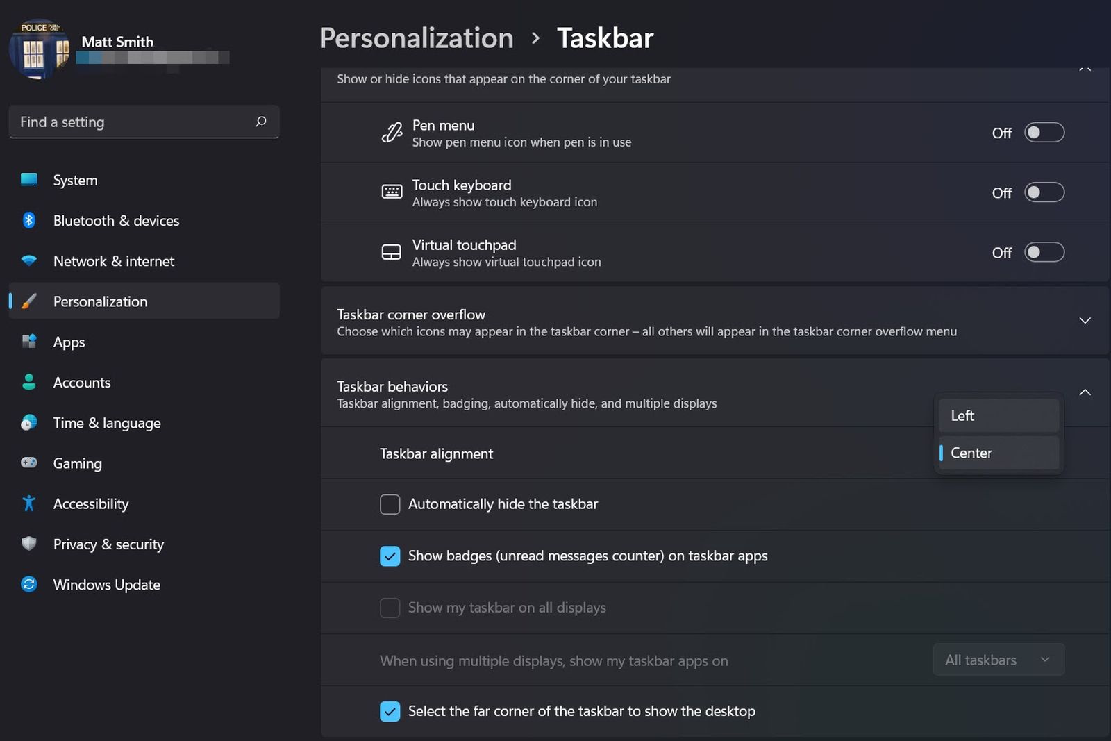This screenshot has height=741, width=1111.
Task: Expand the Taskbar corner overflow section
Action: pyautogui.click(x=1085, y=321)
